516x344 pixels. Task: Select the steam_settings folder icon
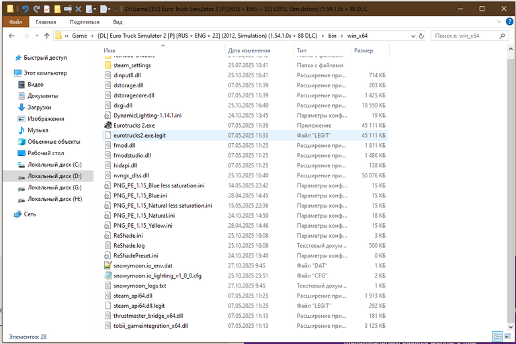point(107,65)
